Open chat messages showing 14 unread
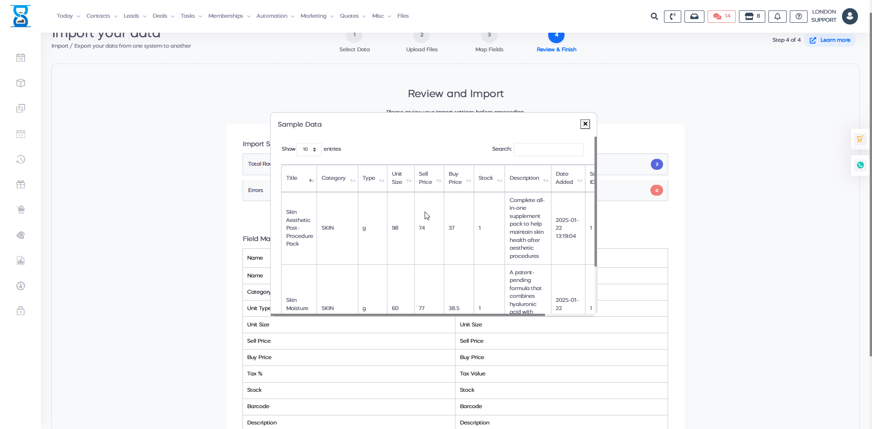 point(721,16)
